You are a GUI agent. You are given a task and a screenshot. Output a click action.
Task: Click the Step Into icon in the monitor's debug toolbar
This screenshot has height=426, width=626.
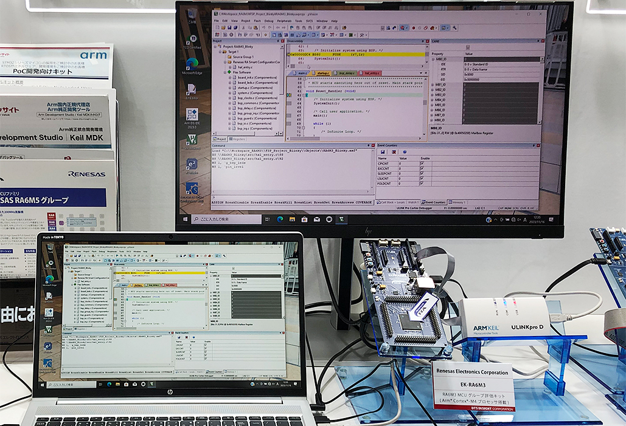coord(240,35)
